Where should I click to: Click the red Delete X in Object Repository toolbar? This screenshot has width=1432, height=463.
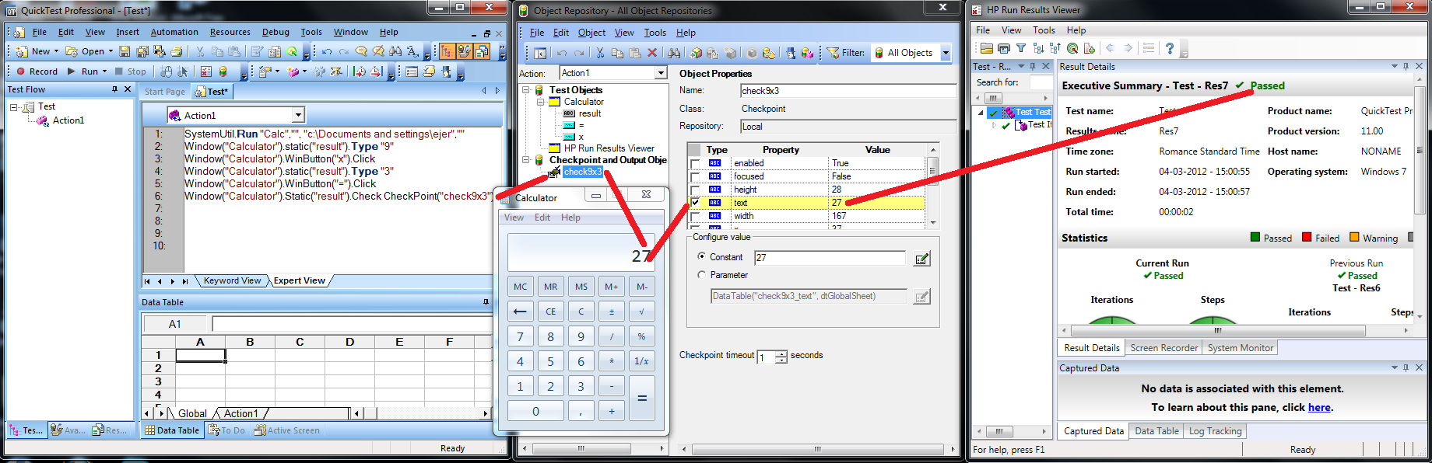(652, 53)
